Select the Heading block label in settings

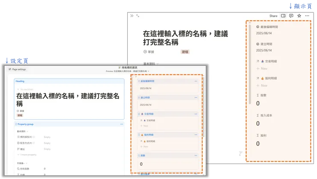tap(20, 81)
